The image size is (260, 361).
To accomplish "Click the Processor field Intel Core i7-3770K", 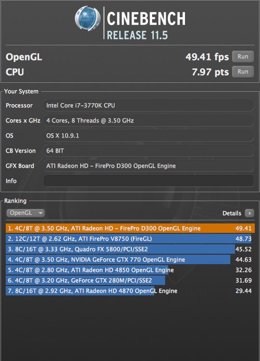I will tap(148, 105).
